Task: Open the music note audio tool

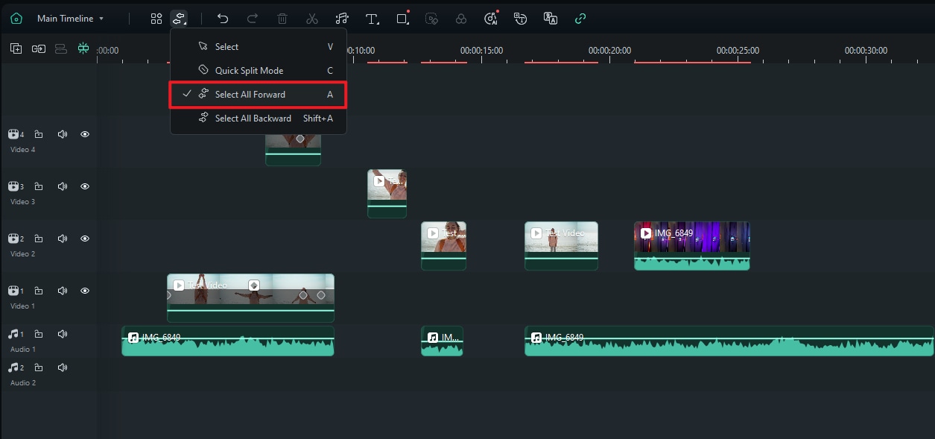Action: click(x=342, y=19)
